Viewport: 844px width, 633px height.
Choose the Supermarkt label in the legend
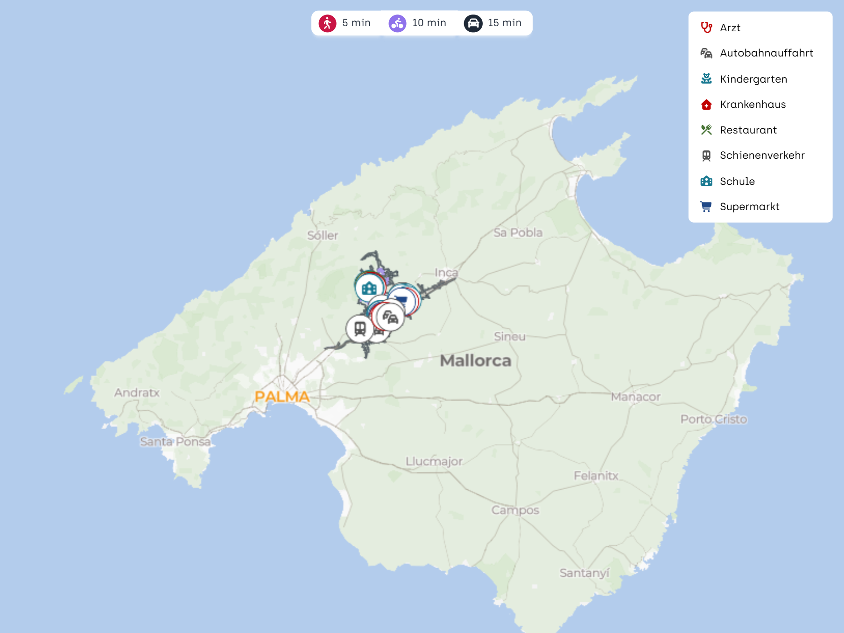[x=749, y=207]
